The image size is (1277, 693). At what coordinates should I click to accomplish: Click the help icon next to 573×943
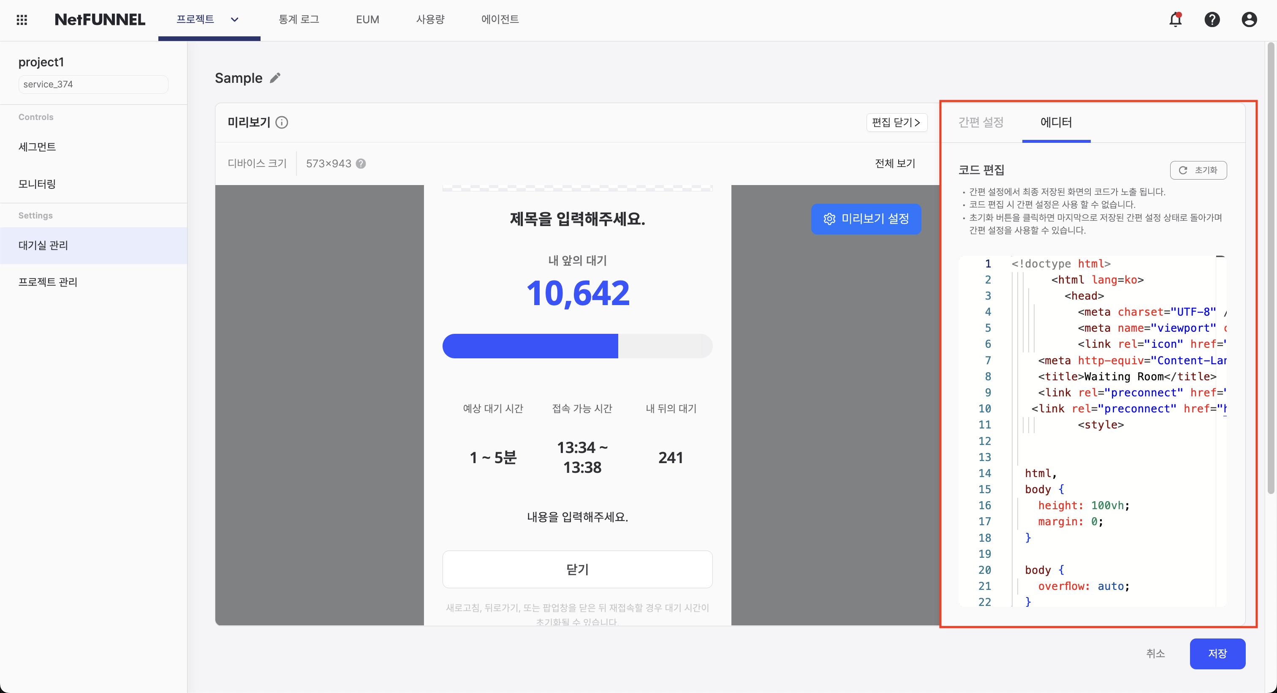pos(361,164)
